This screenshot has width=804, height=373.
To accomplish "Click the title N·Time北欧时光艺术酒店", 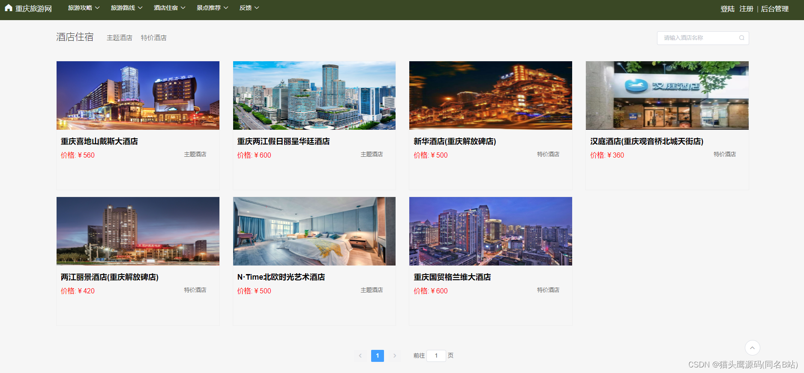I will coord(281,277).
